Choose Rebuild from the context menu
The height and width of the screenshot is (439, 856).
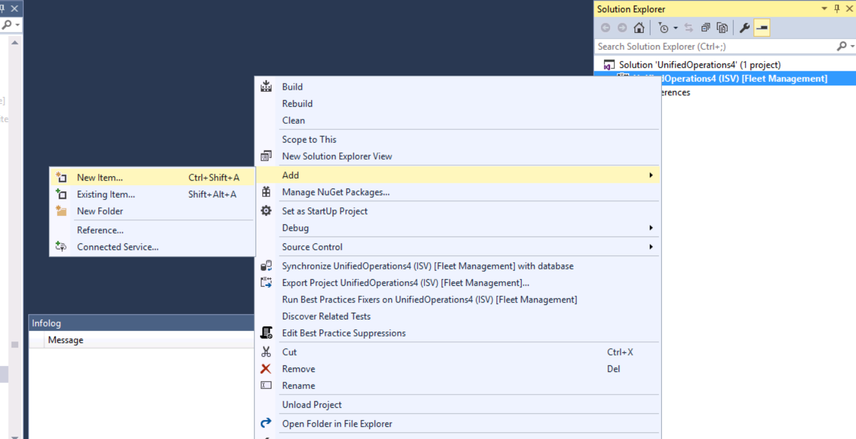[297, 104]
